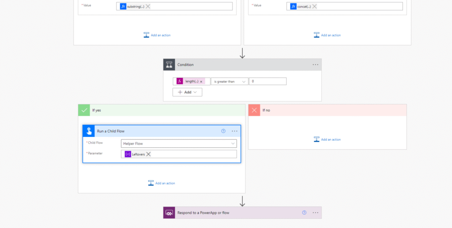Select the If no branch header
This screenshot has height=228, width=452.
tap(328, 110)
